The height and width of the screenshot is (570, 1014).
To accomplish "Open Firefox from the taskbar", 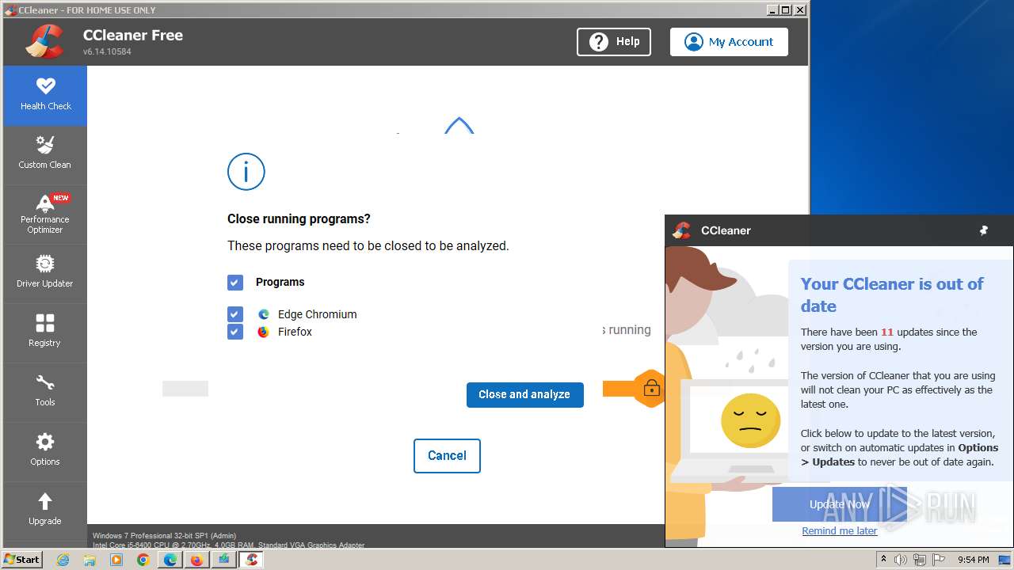I will tap(196, 560).
